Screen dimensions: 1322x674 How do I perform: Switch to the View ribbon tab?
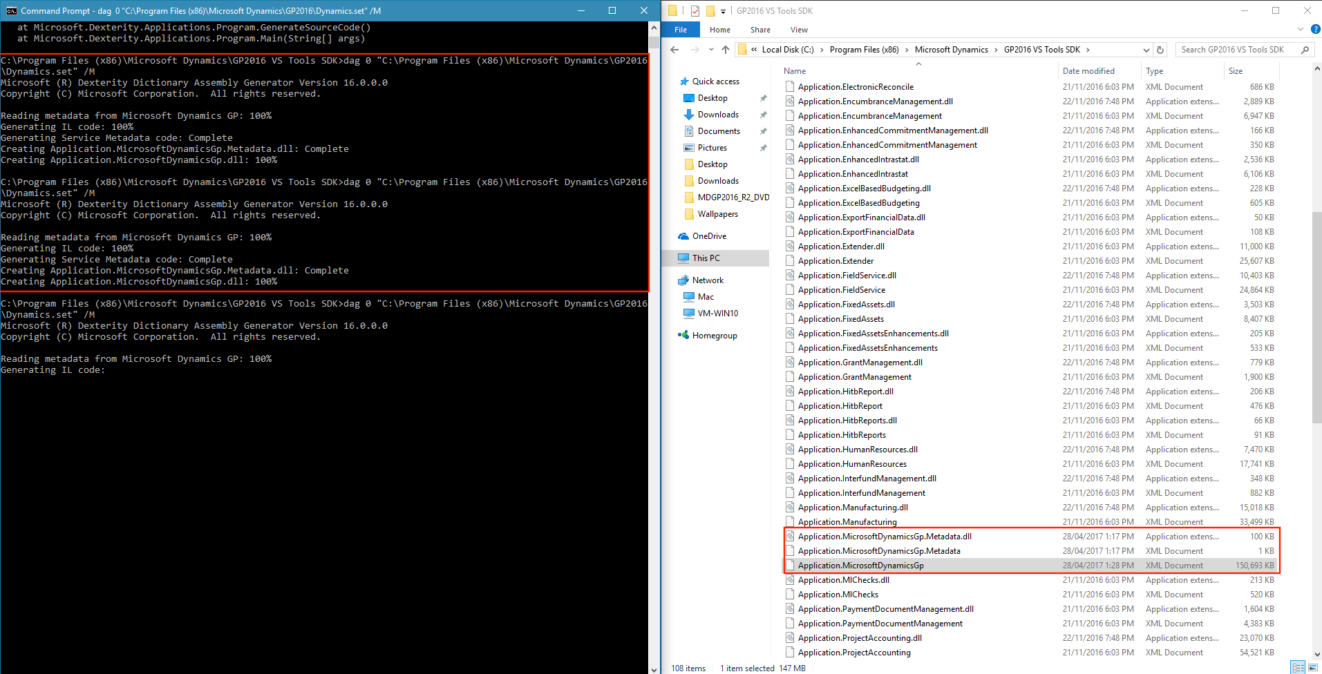pyautogui.click(x=799, y=30)
